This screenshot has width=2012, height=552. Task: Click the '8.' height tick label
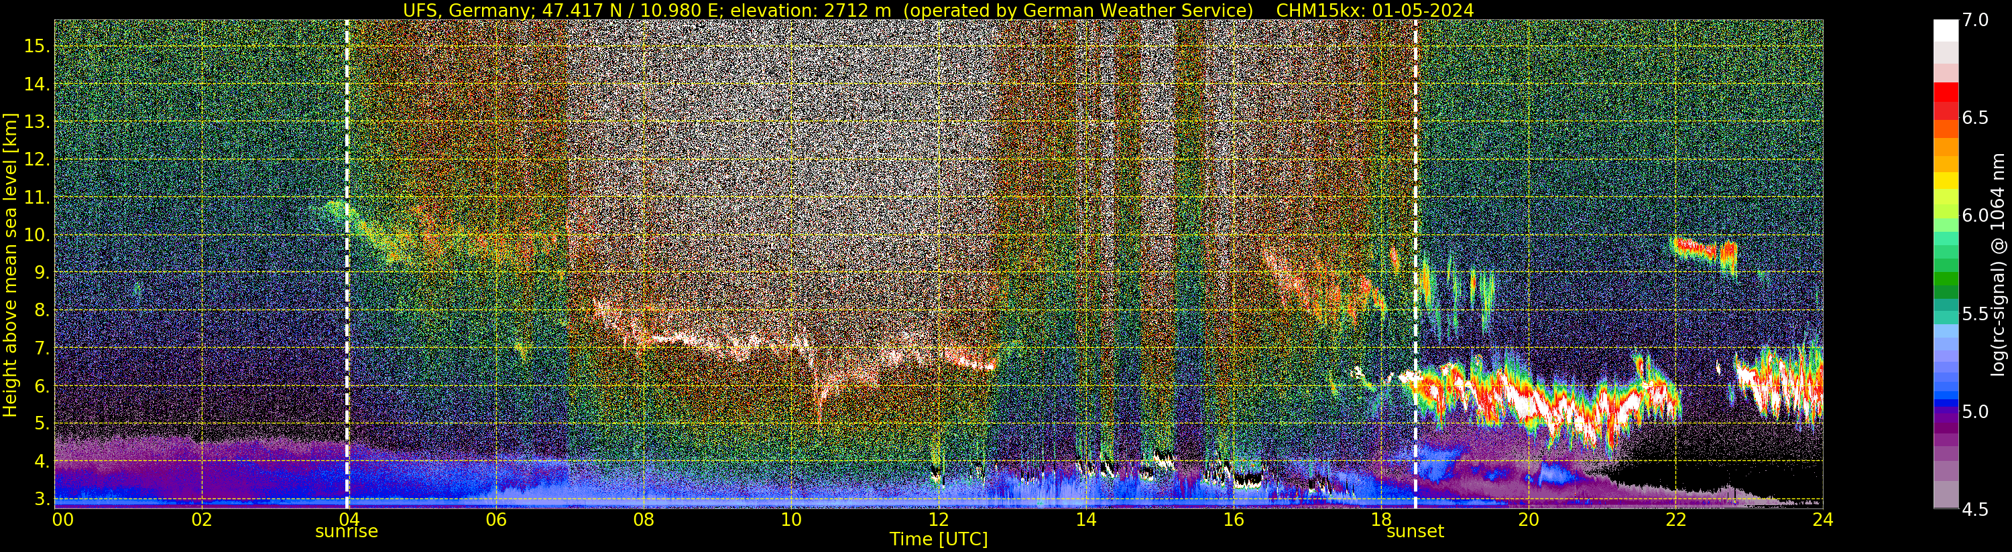coord(42,311)
